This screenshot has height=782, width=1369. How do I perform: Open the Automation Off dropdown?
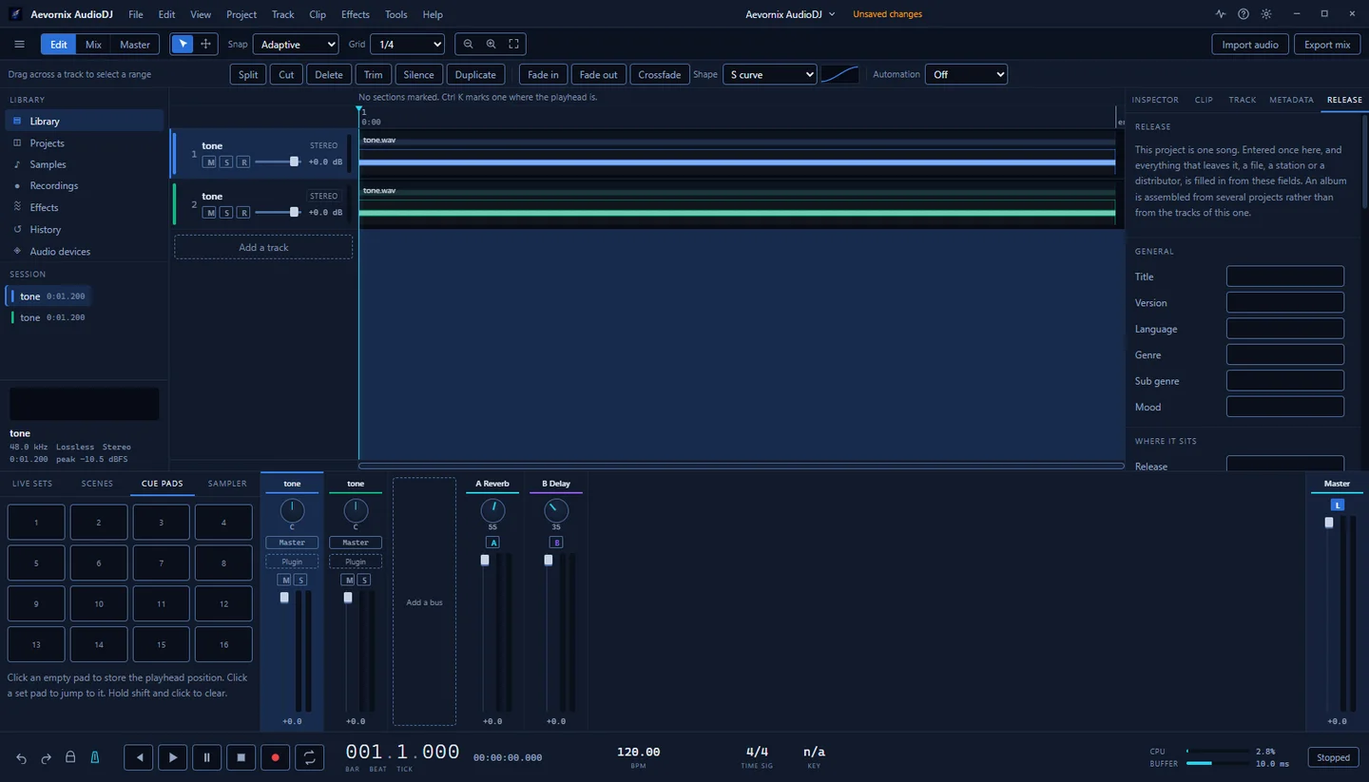pos(966,74)
